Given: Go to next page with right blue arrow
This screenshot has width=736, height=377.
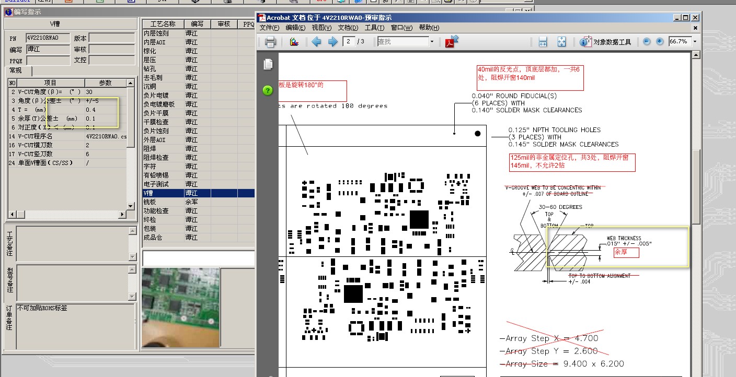Looking at the screenshot, I should (332, 42).
